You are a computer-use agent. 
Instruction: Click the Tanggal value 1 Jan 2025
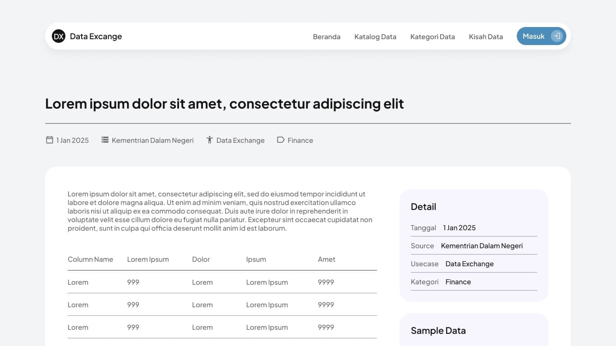[460, 228]
